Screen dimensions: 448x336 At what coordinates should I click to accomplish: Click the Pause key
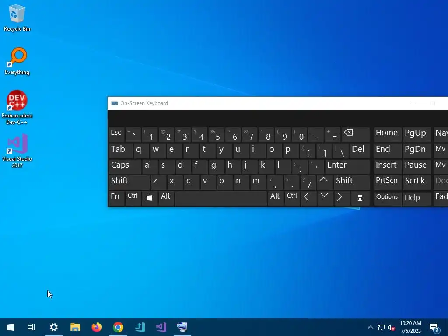(x=416, y=166)
